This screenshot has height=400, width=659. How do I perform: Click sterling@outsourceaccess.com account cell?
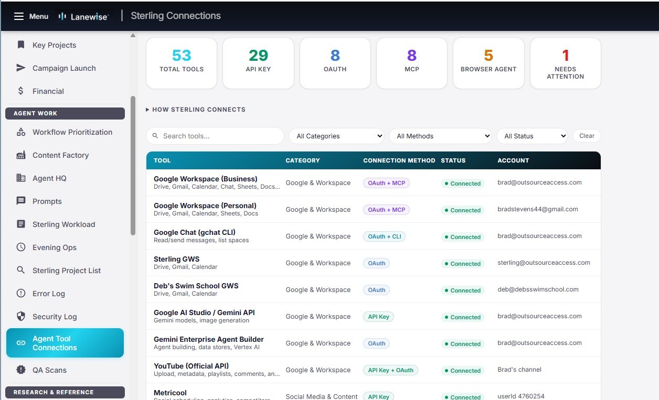(x=544, y=263)
